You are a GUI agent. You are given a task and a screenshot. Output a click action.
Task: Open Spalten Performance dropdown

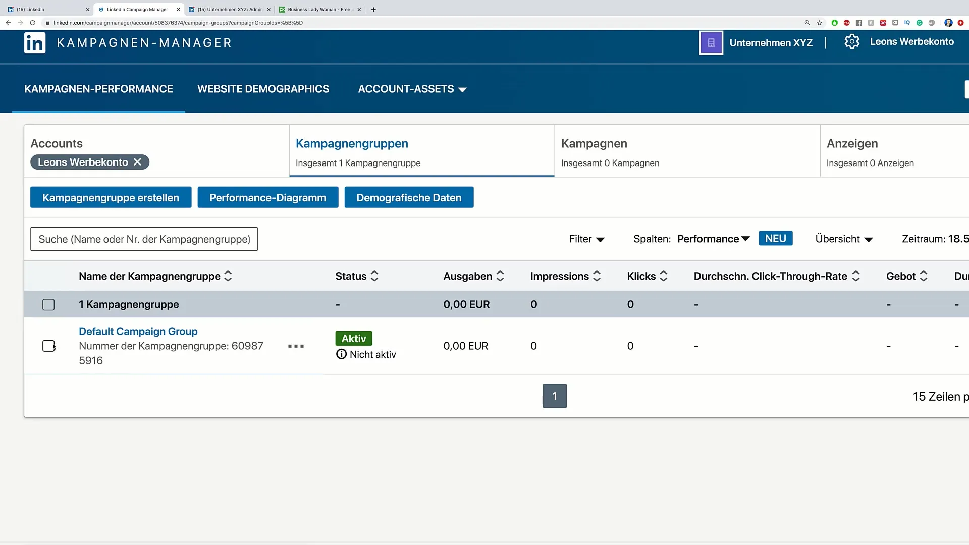click(x=713, y=239)
